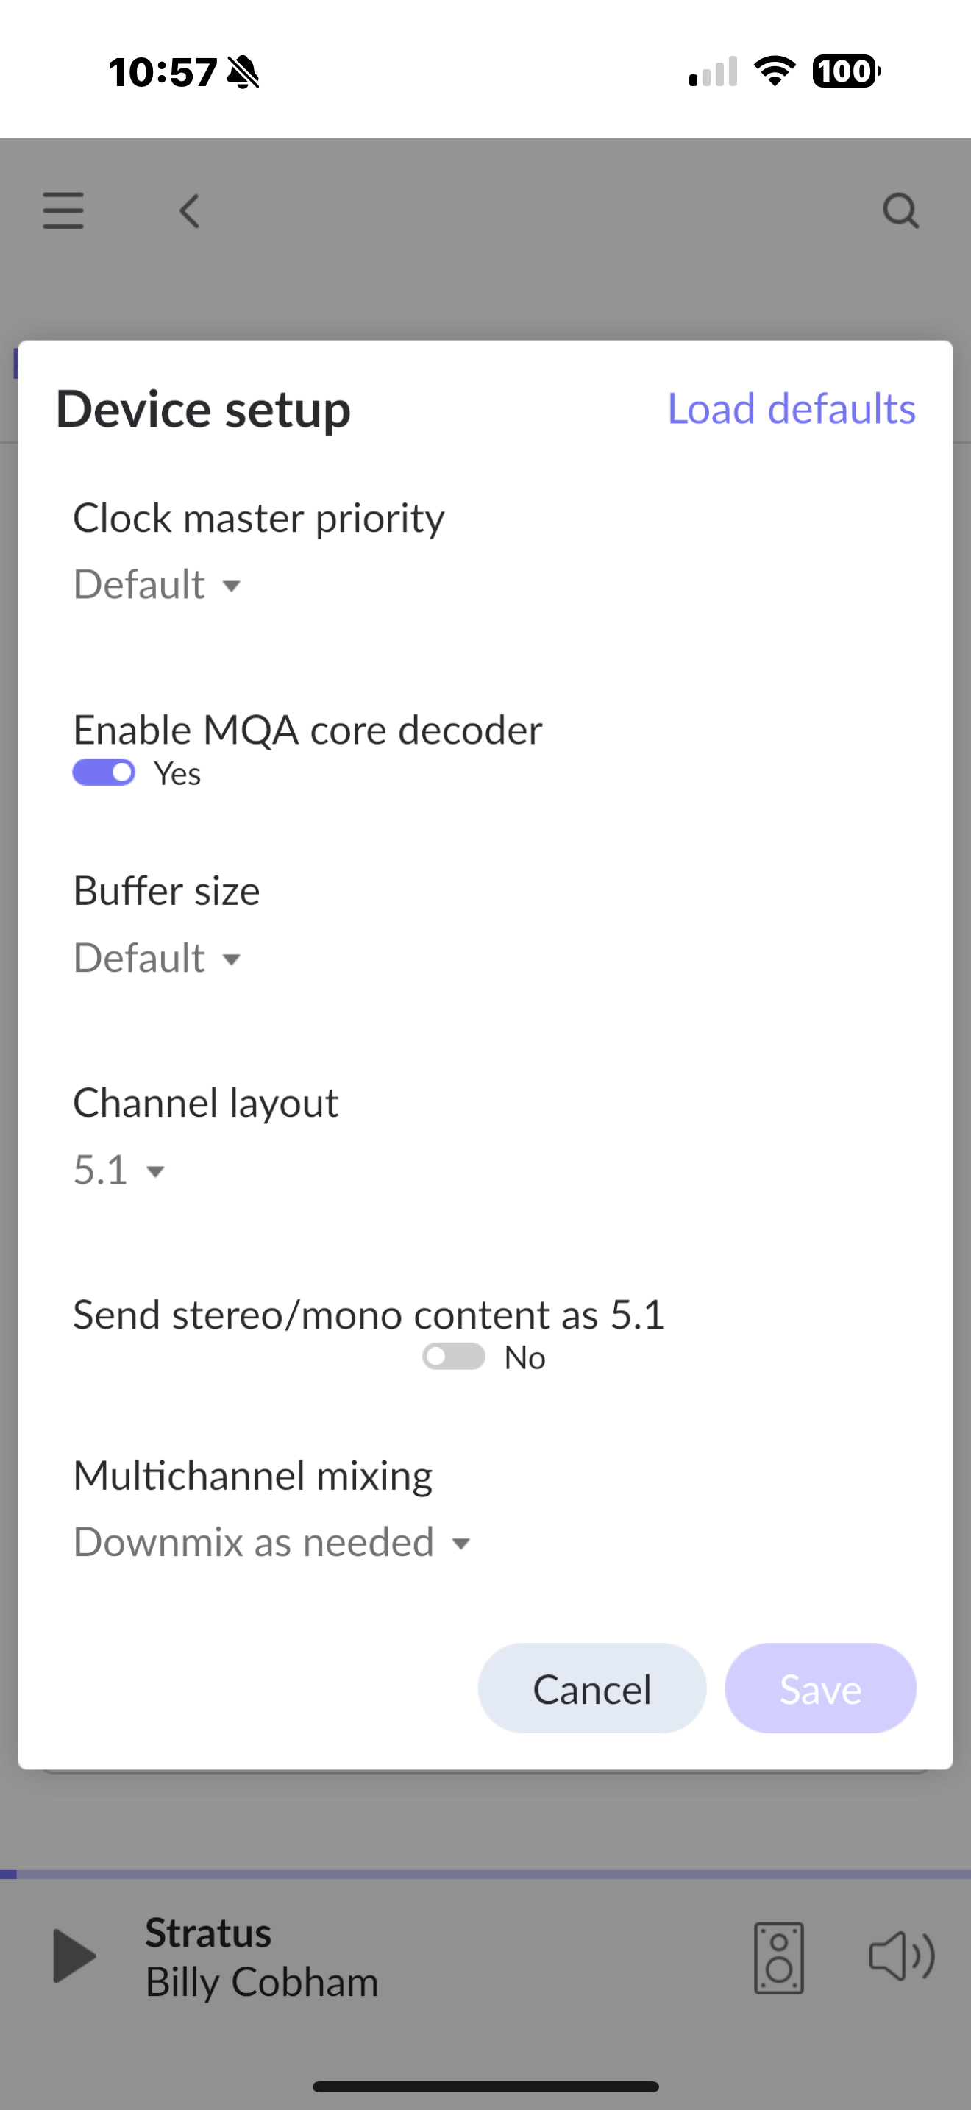Tap the battery indicator in status bar
Viewport: 971px width, 2110px height.
click(x=847, y=71)
